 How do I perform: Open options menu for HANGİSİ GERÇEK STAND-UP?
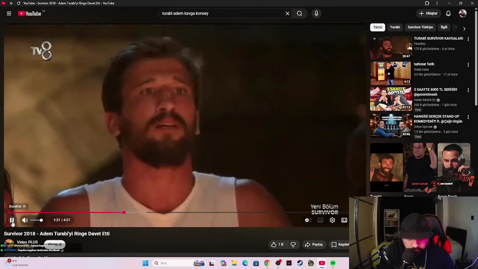pyautogui.click(x=468, y=117)
